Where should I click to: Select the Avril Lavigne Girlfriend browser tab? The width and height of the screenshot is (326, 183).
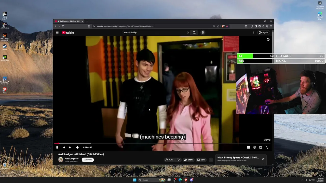point(69,21)
